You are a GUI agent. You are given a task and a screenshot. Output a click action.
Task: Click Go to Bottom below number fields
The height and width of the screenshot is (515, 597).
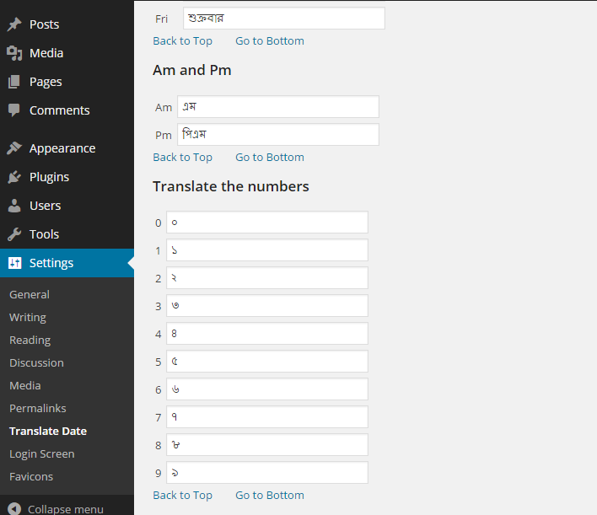tap(269, 495)
